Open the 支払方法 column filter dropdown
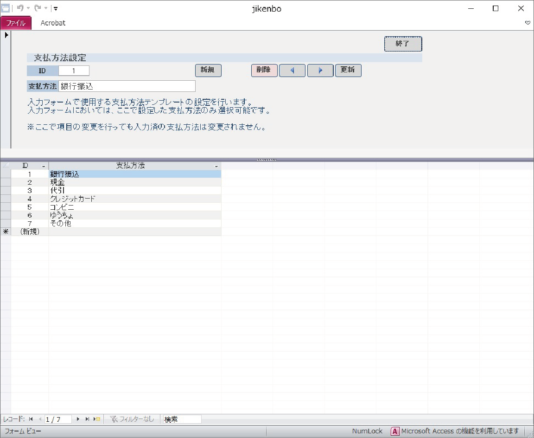This screenshot has width=534, height=438. click(216, 166)
